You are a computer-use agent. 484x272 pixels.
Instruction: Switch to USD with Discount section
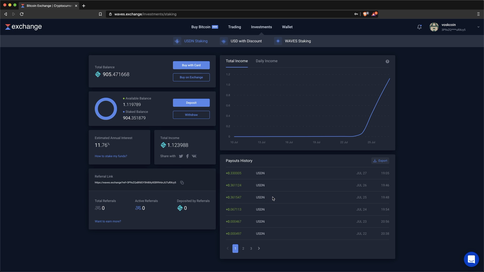pyautogui.click(x=246, y=41)
